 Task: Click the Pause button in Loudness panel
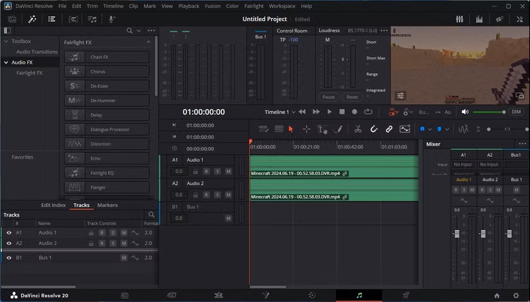point(328,97)
